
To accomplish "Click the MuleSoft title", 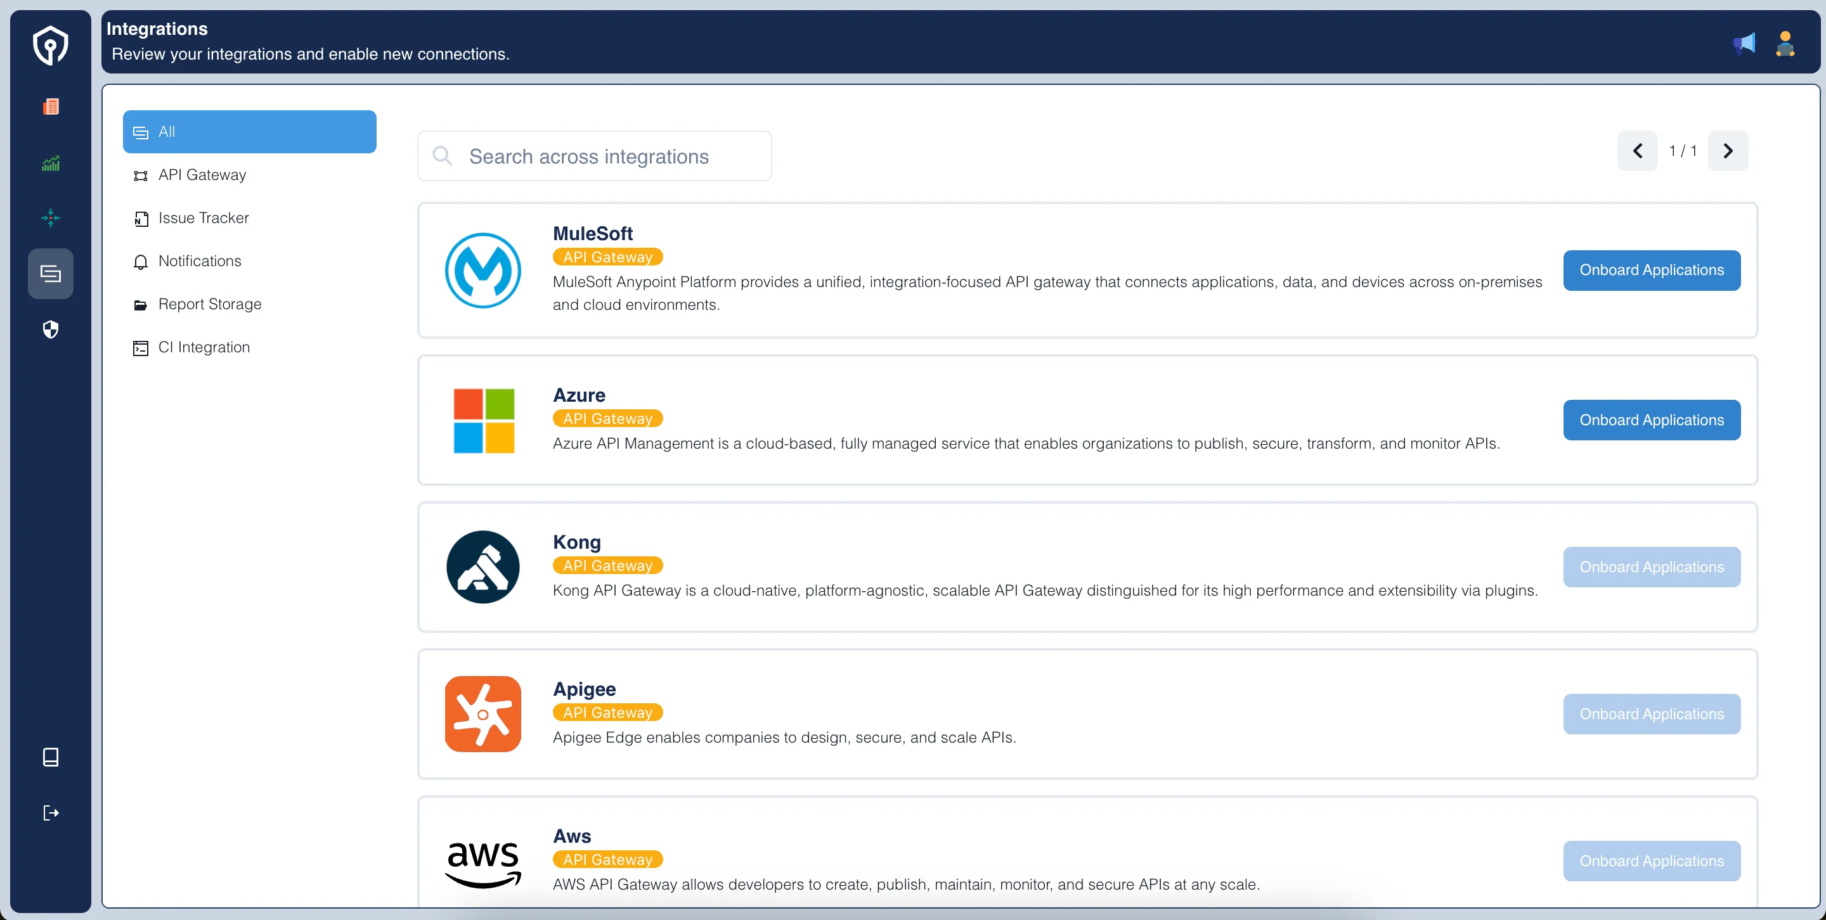I will pyautogui.click(x=593, y=233).
